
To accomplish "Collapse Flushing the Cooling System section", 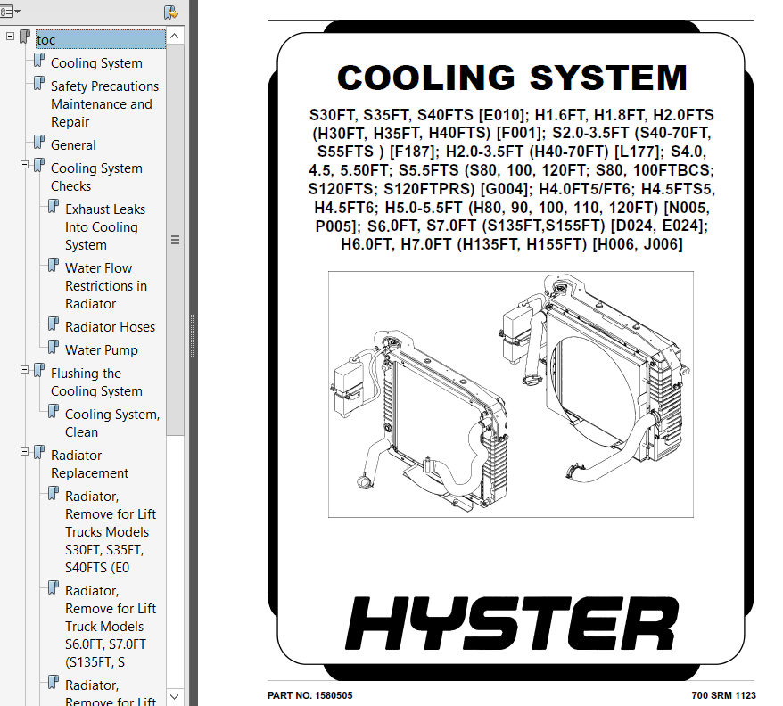I will [24, 370].
